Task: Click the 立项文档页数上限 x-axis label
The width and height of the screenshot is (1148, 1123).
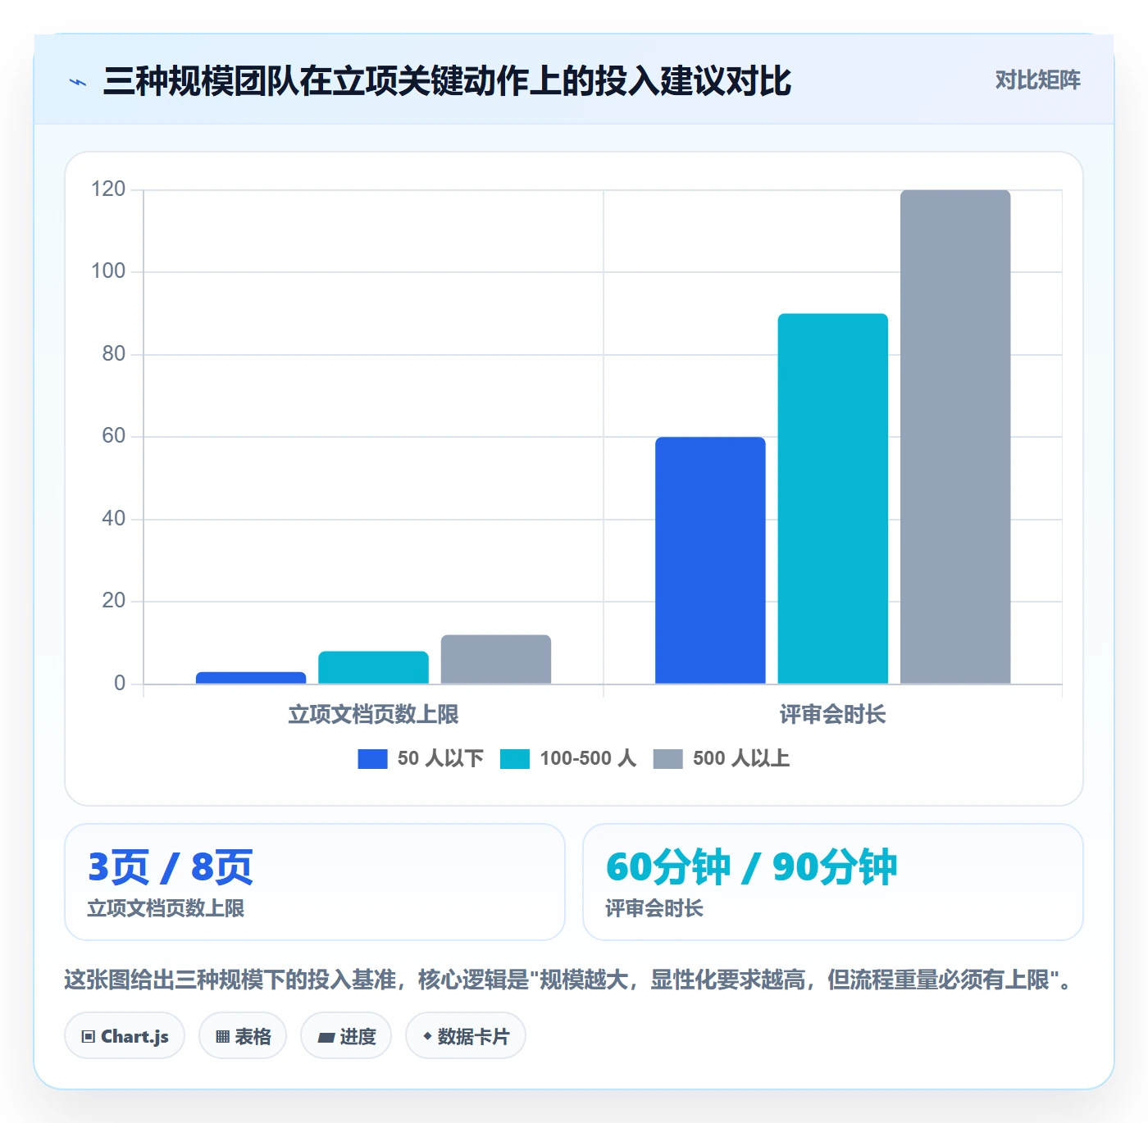Action: [373, 715]
